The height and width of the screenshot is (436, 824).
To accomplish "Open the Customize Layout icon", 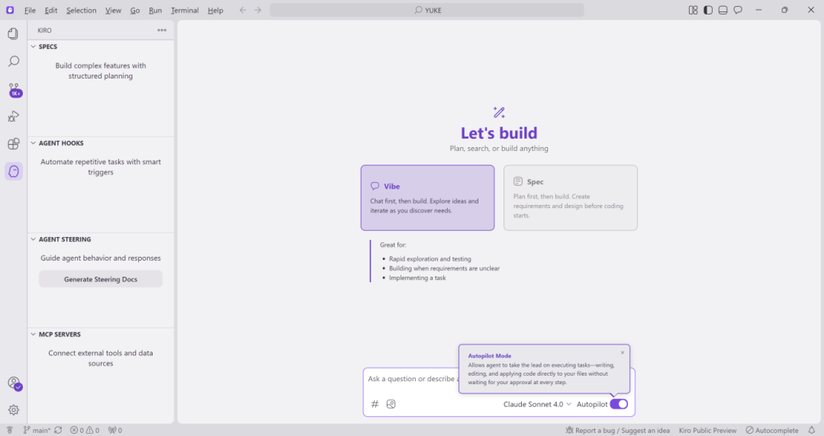I will pos(693,10).
